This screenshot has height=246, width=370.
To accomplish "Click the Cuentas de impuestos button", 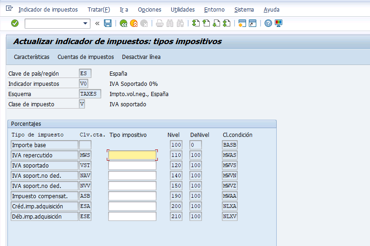I will click(86, 57).
